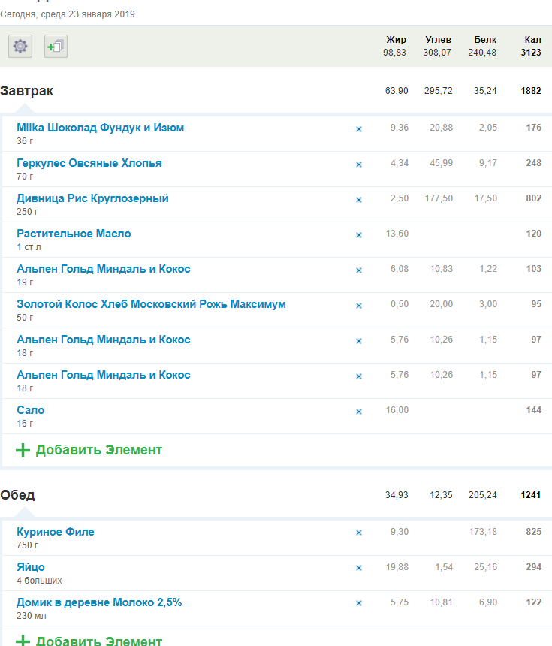The height and width of the screenshot is (646, 552).
Task: Select the Завтрак meal header
Action: (x=27, y=91)
